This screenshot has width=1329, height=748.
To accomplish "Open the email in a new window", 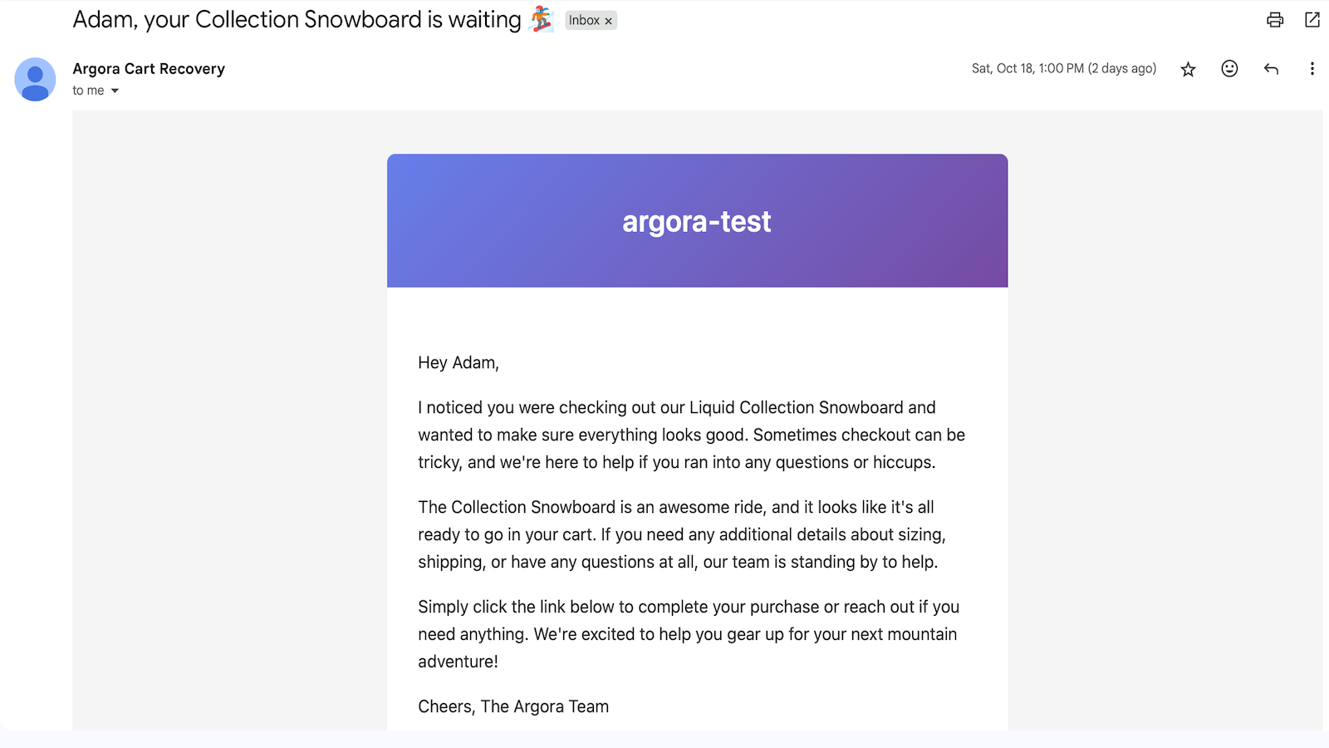I will 1312,20.
